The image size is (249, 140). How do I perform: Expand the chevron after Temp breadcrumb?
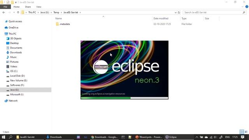(61, 12)
